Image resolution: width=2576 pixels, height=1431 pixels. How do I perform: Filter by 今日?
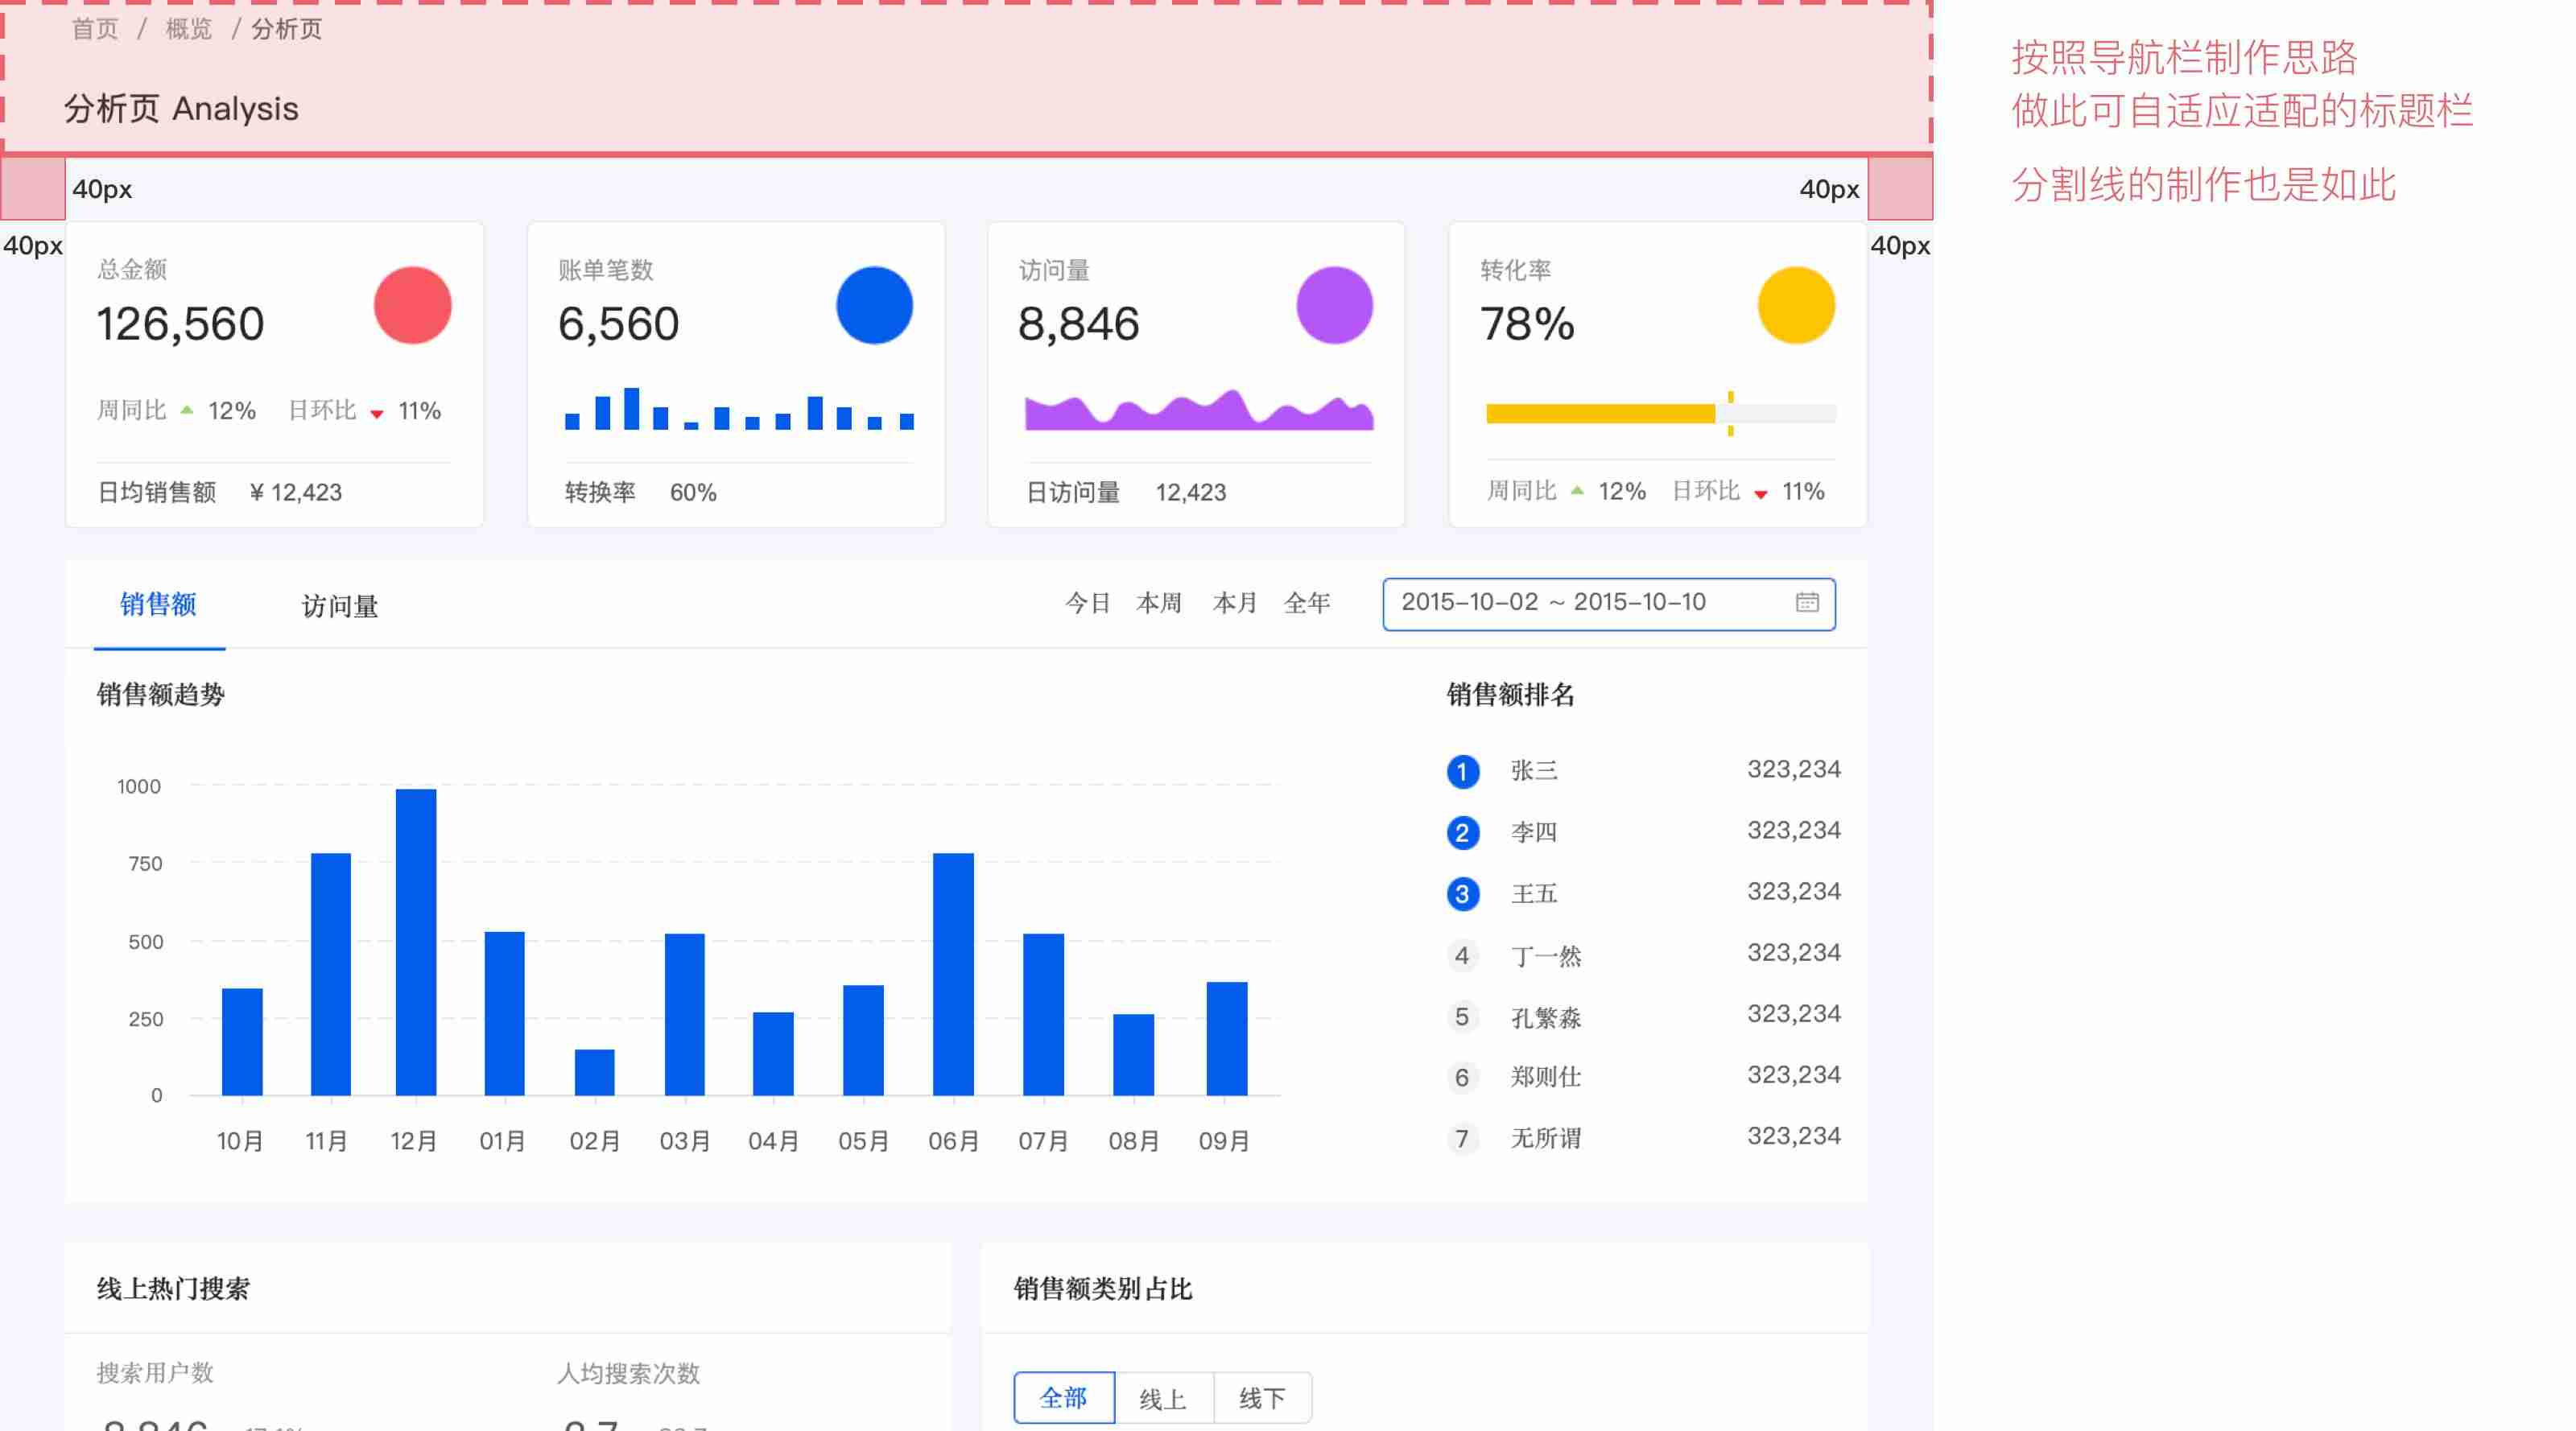tap(1088, 603)
